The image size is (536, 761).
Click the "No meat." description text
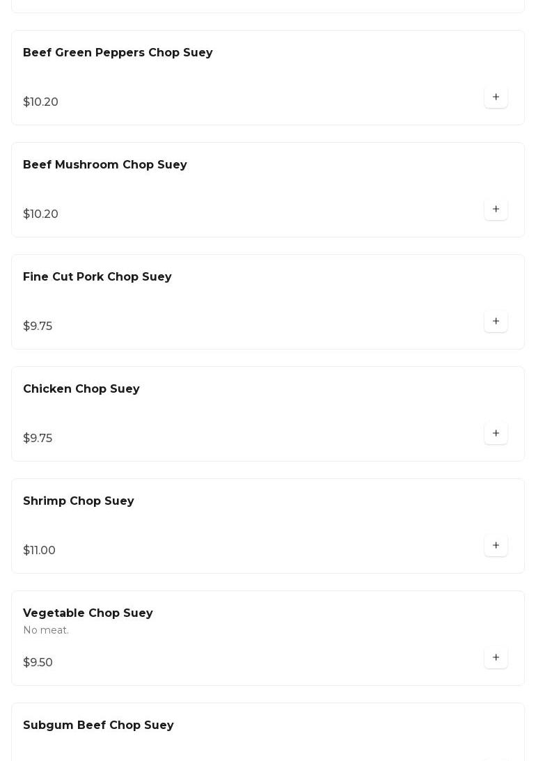[46, 630]
